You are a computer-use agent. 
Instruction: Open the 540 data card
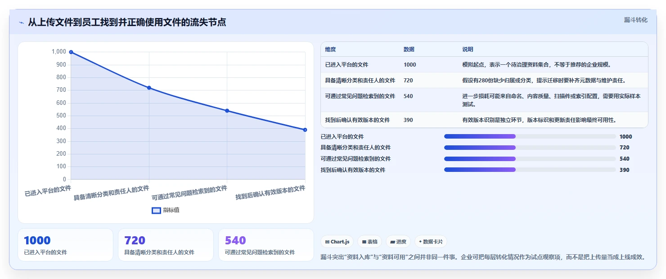pyautogui.click(x=266, y=245)
